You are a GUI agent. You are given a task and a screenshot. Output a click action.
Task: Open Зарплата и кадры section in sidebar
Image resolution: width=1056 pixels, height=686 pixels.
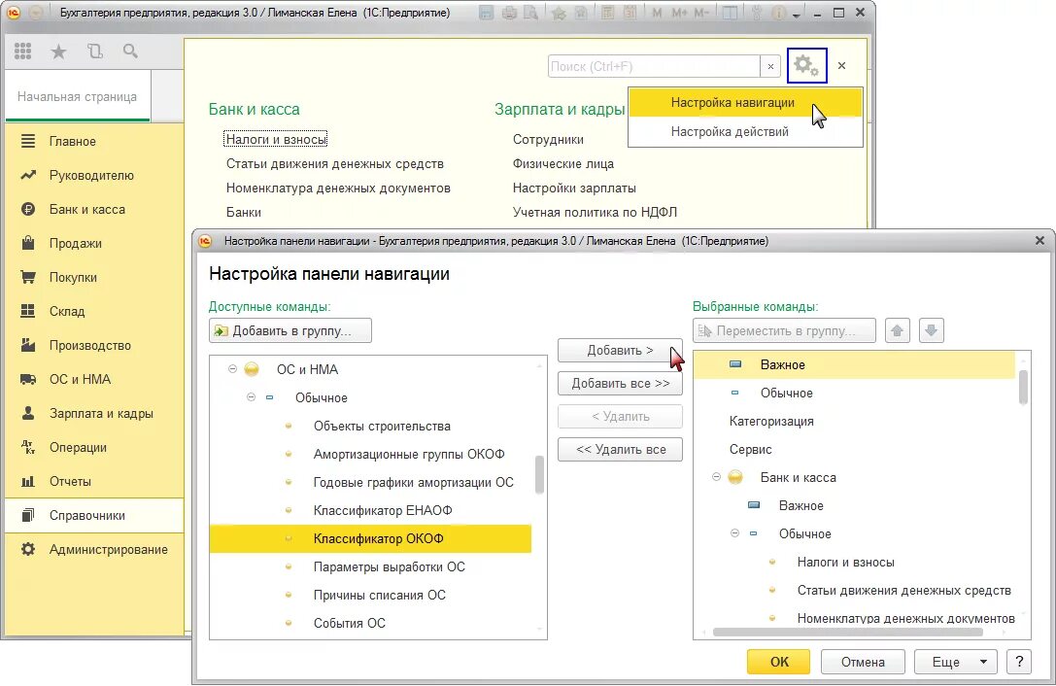(x=94, y=414)
